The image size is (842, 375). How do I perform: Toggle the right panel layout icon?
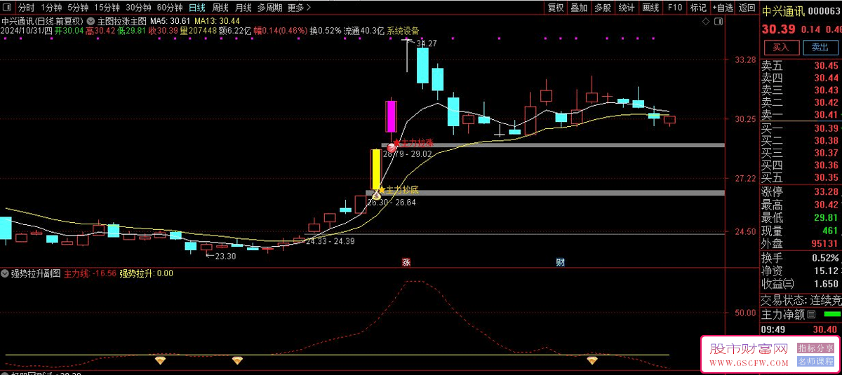tap(719, 22)
